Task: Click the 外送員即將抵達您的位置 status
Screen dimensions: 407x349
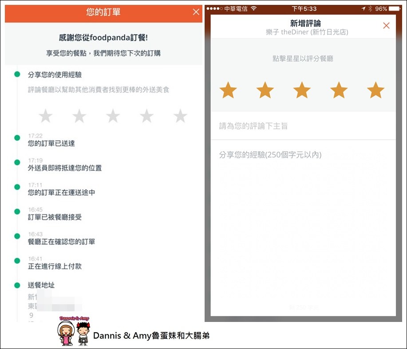Action: click(x=65, y=168)
